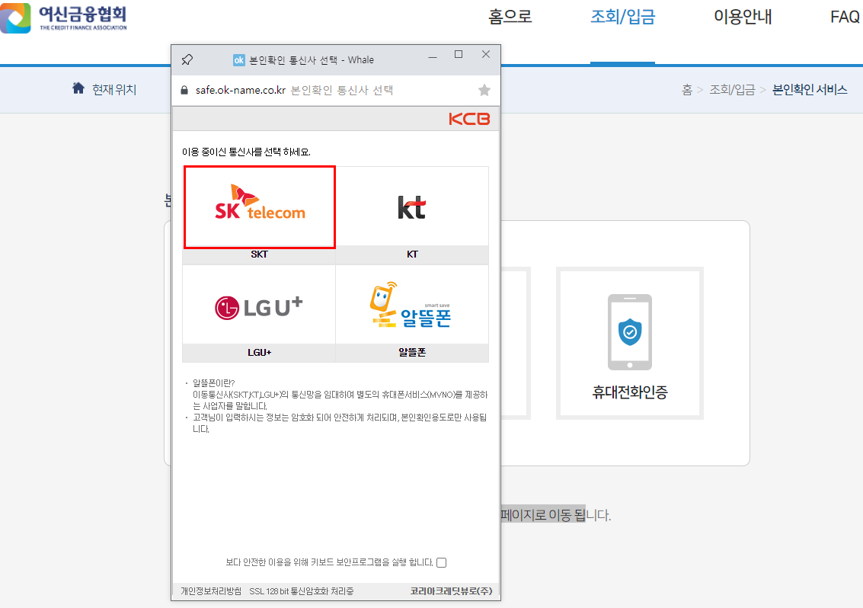Click 홈 in the breadcrumb trail

pyautogui.click(x=687, y=90)
